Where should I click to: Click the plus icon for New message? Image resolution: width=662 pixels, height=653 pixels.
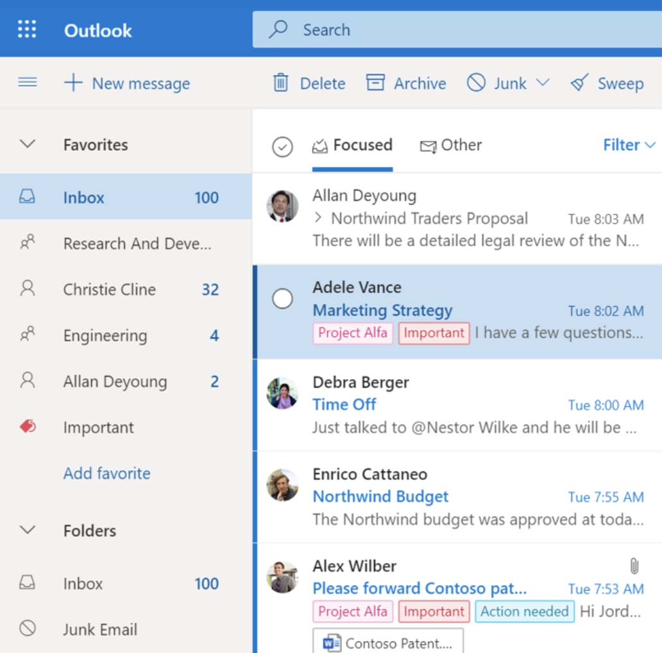point(73,82)
